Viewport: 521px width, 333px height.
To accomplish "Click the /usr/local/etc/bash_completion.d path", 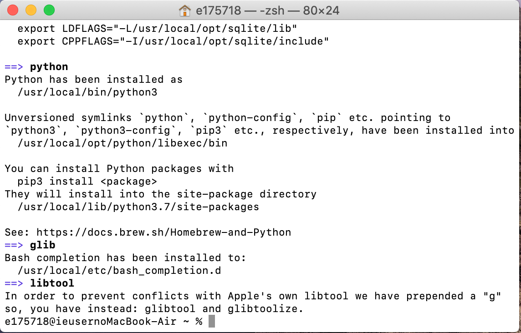I will [x=119, y=271].
